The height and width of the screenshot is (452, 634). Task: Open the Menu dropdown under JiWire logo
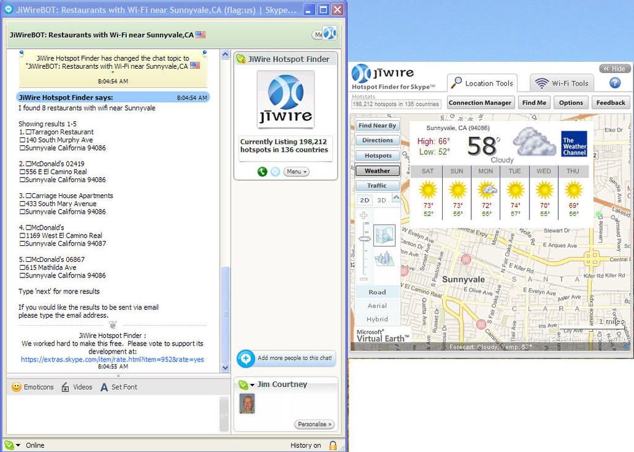click(297, 172)
